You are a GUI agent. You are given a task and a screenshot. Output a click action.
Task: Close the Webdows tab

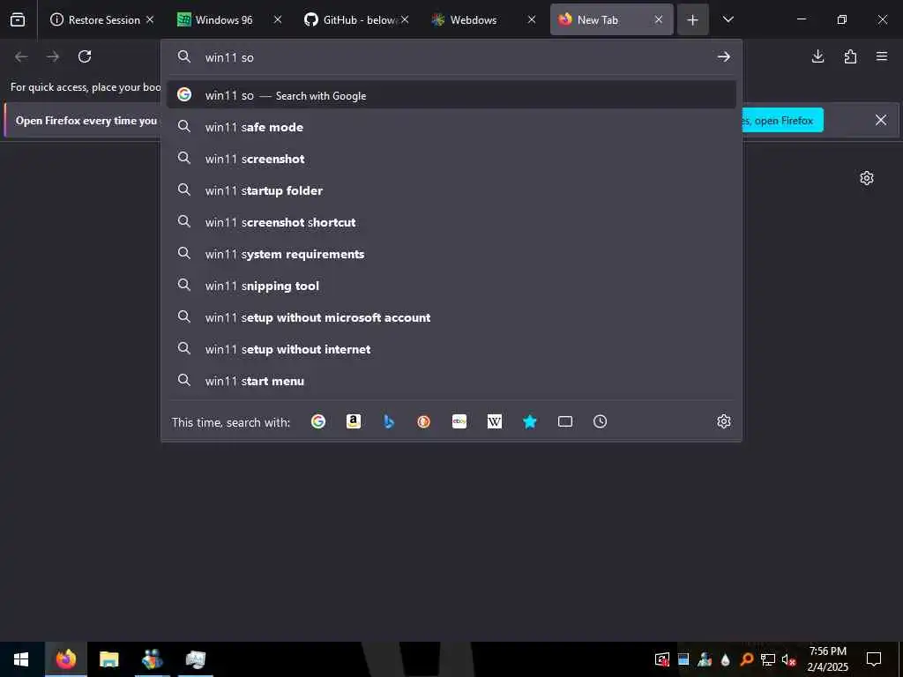click(x=532, y=19)
